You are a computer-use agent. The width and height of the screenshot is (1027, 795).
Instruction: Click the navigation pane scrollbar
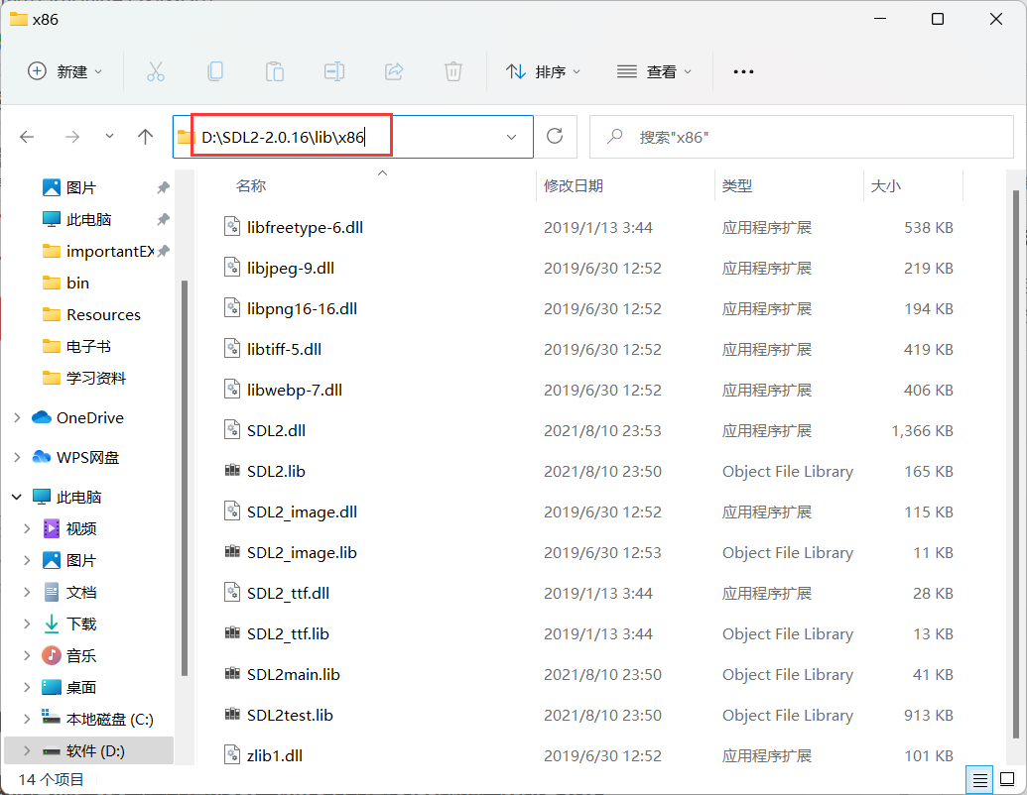point(184,478)
